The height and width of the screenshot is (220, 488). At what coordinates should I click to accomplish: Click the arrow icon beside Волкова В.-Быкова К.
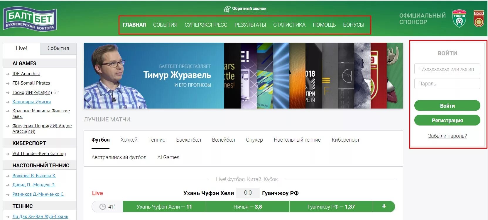tap(8, 176)
